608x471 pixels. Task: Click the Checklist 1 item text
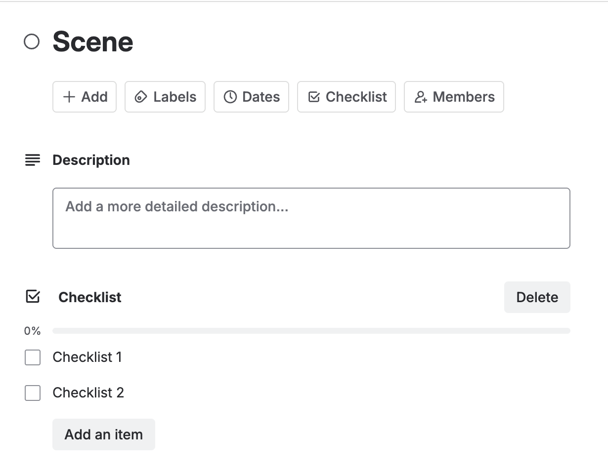point(87,357)
